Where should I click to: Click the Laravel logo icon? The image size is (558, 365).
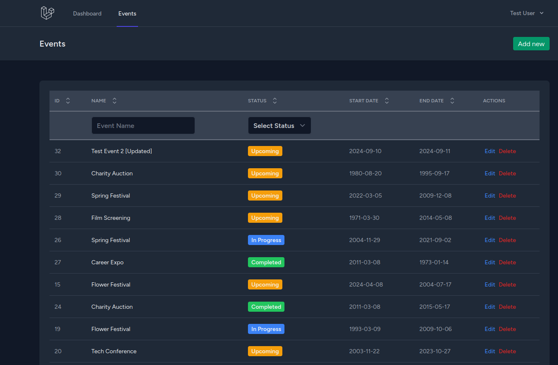(47, 13)
